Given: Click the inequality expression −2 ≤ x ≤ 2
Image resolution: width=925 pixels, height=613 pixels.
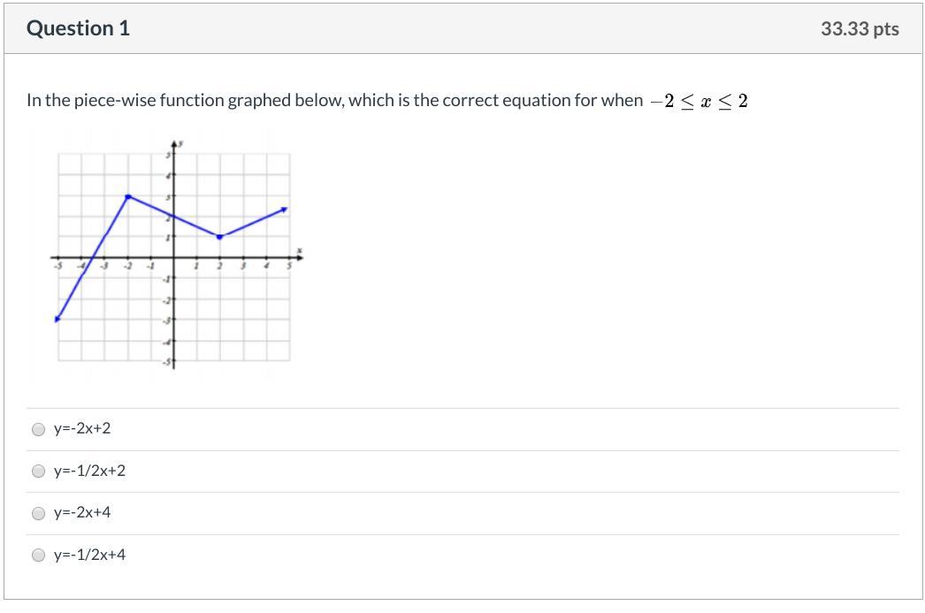Looking at the screenshot, I should point(699,101).
